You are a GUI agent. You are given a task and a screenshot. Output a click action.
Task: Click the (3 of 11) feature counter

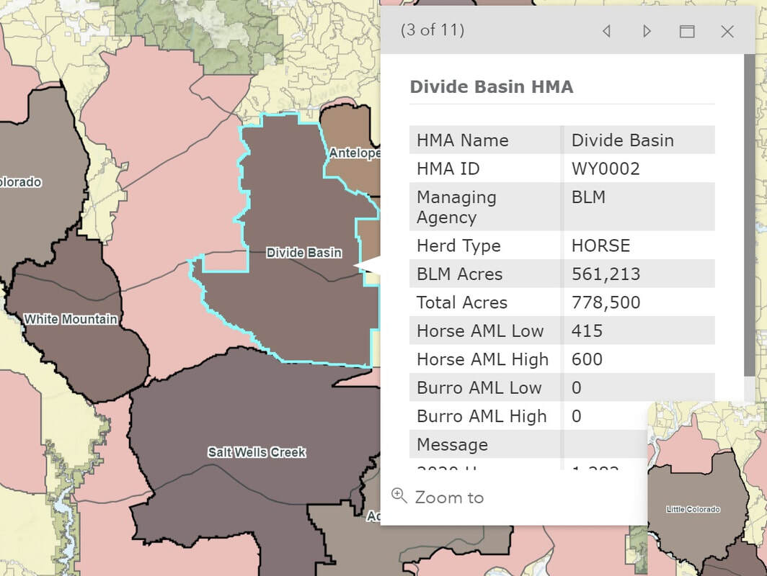433,30
